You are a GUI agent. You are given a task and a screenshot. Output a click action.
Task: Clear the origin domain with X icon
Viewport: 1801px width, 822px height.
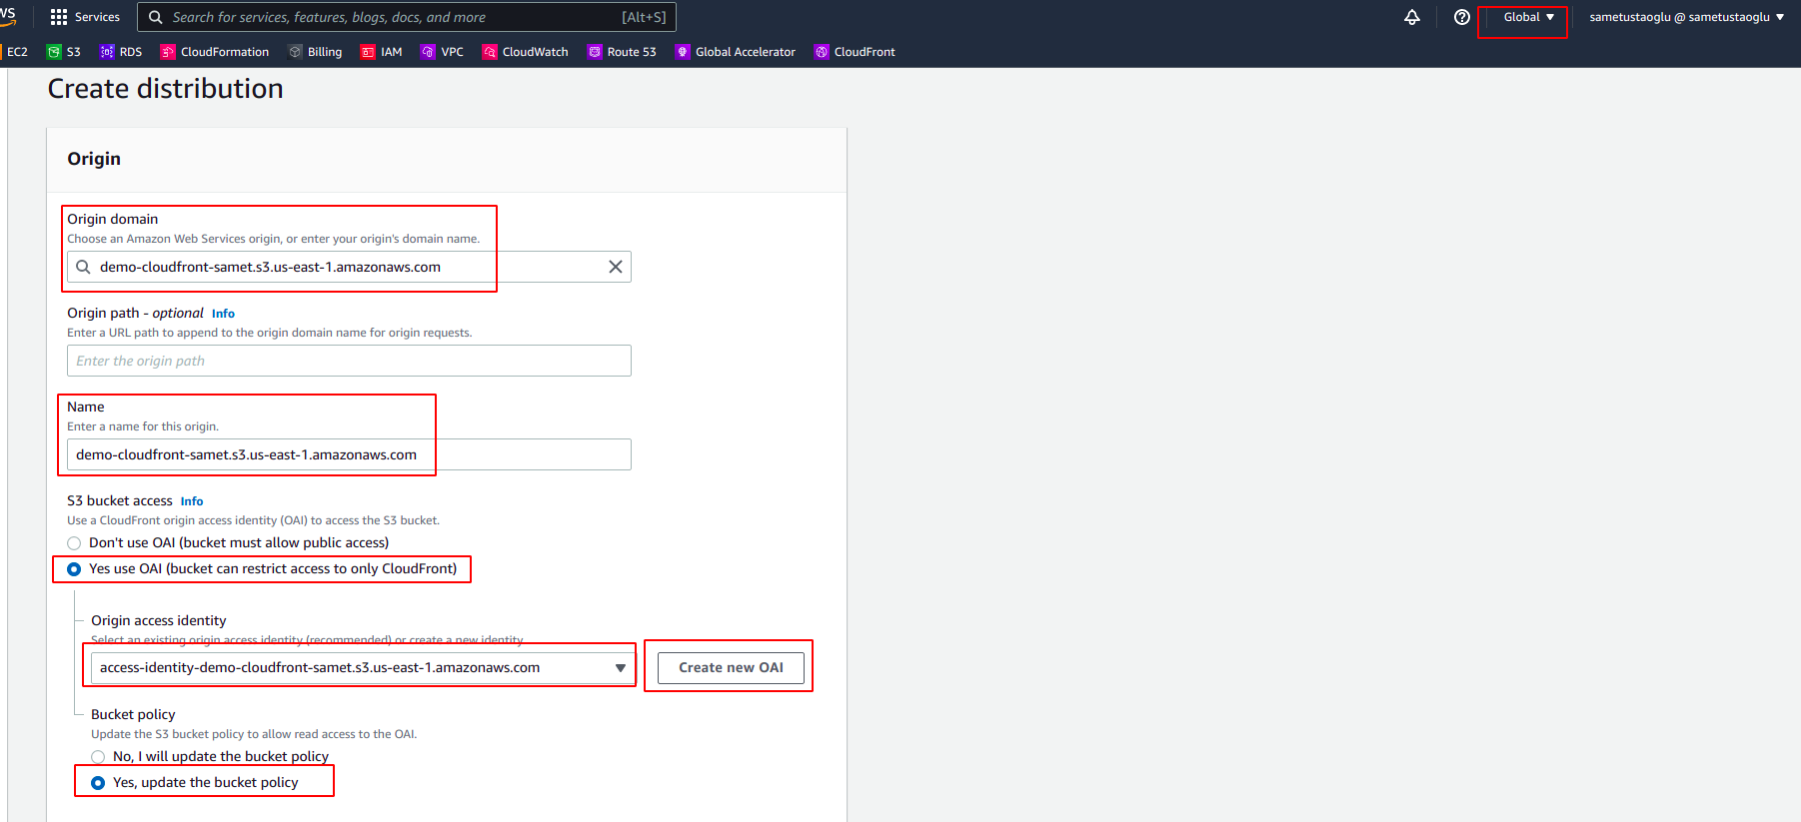615,267
